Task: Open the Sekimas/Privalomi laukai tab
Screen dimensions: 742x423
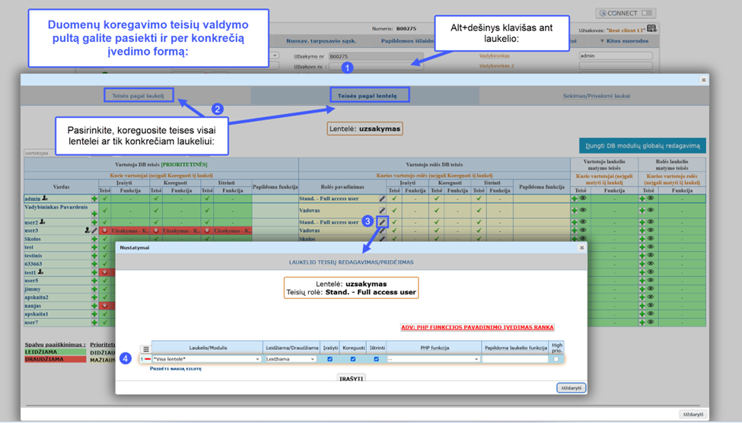Action: click(596, 96)
